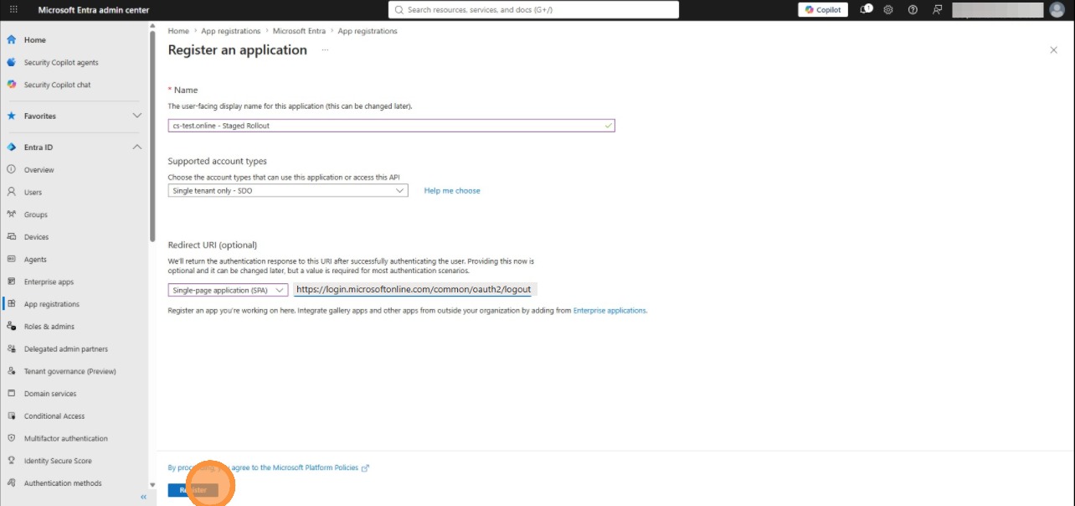Click the application Name input field
The width and height of the screenshot is (1075, 506).
(391, 126)
